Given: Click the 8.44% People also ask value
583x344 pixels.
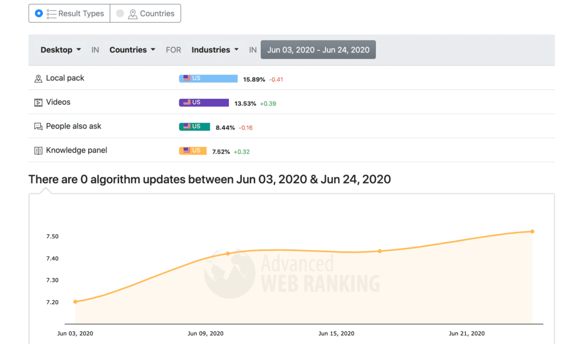Looking at the screenshot, I should (x=225, y=128).
